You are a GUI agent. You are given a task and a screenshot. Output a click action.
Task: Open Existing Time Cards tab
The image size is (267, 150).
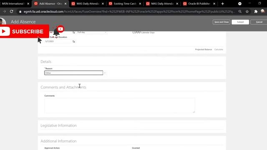pos(125,4)
